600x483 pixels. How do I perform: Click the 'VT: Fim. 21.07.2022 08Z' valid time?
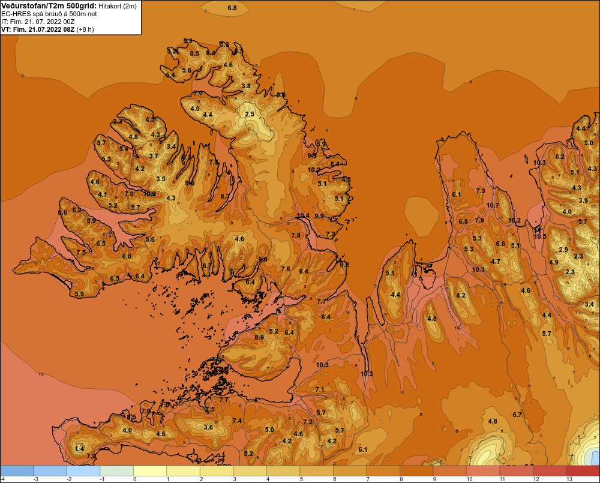[38, 29]
